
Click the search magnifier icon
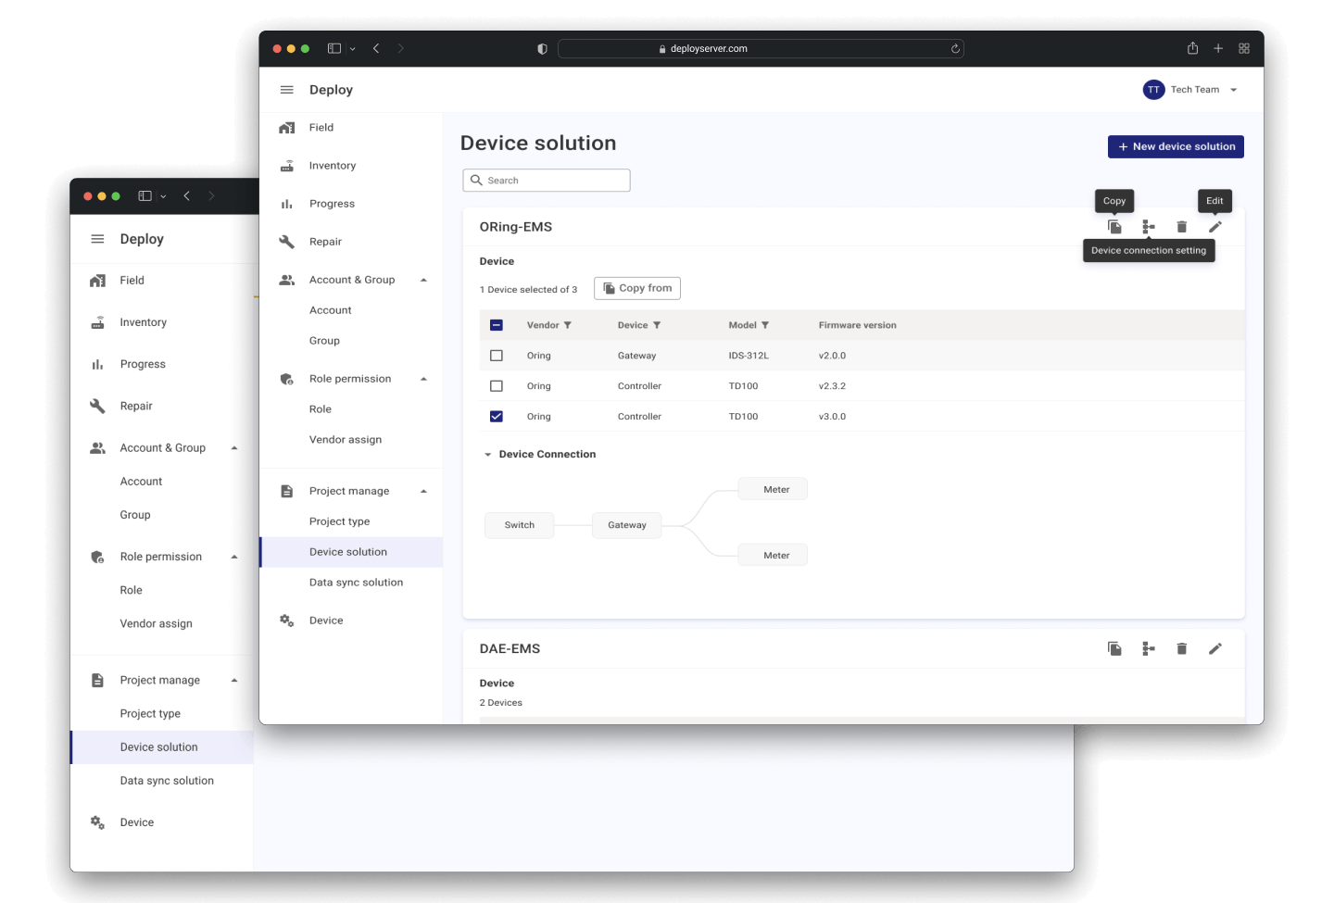[476, 180]
